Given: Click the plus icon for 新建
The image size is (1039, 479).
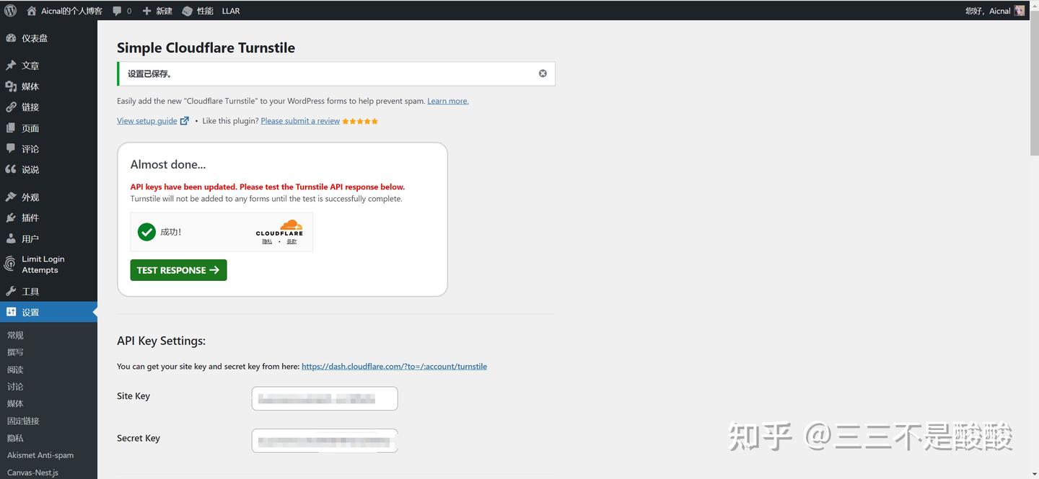Looking at the screenshot, I should pyautogui.click(x=146, y=11).
